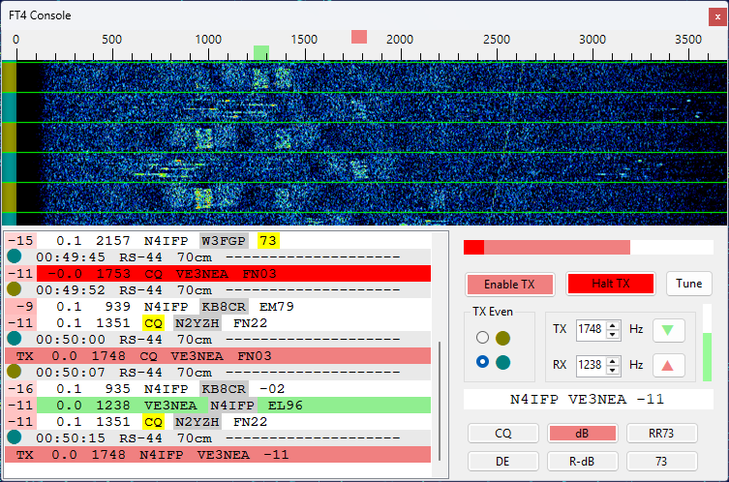Select the teal TX Even radio button

click(483, 362)
